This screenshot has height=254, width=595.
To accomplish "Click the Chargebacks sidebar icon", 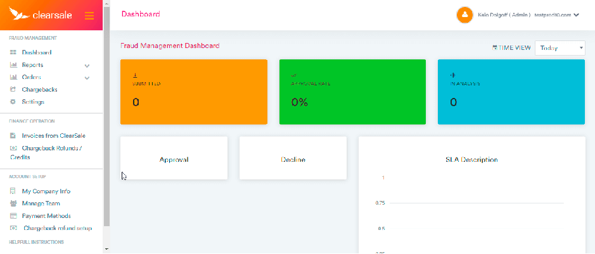I will coord(13,90).
